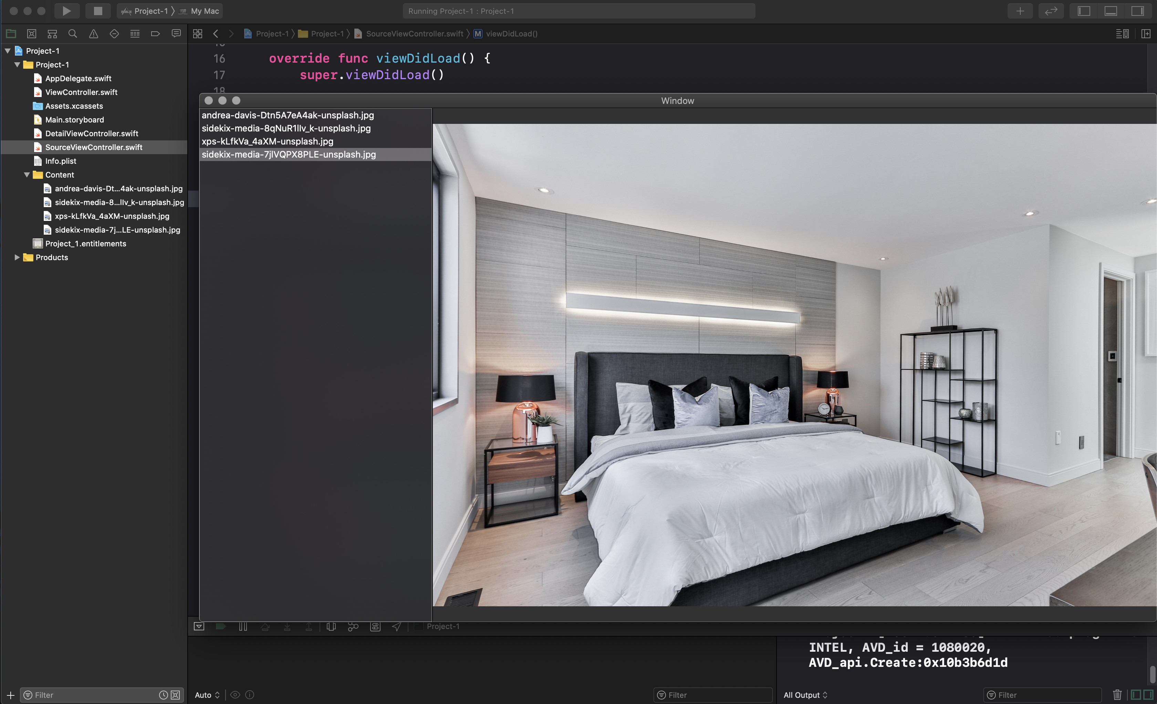Open the Auto variables scope dropdown
Screen dimensions: 1157x704
pos(207,695)
